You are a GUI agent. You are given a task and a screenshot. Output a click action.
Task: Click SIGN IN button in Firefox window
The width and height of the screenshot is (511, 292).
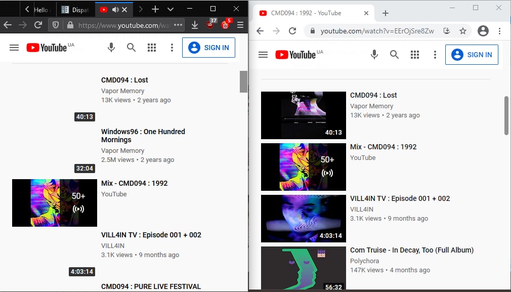point(208,48)
